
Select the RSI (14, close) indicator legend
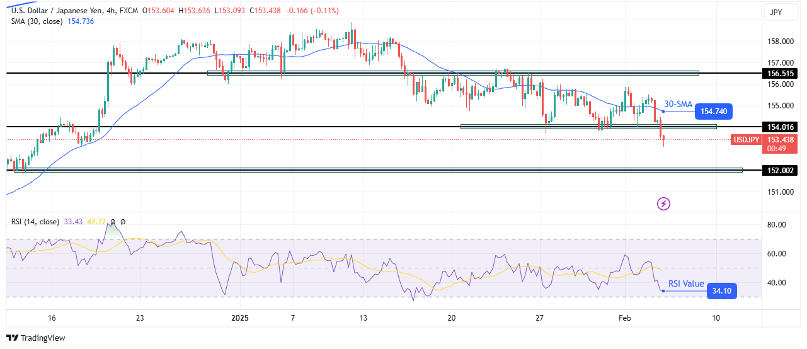35,222
